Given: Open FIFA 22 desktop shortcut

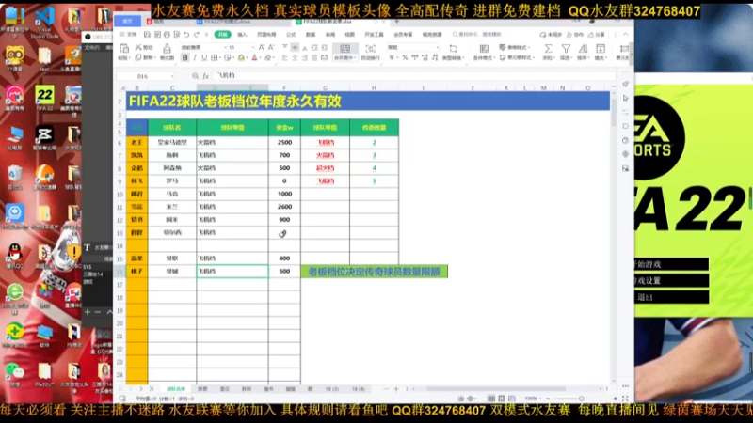Looking at the screenshot, I should (44, 98).
